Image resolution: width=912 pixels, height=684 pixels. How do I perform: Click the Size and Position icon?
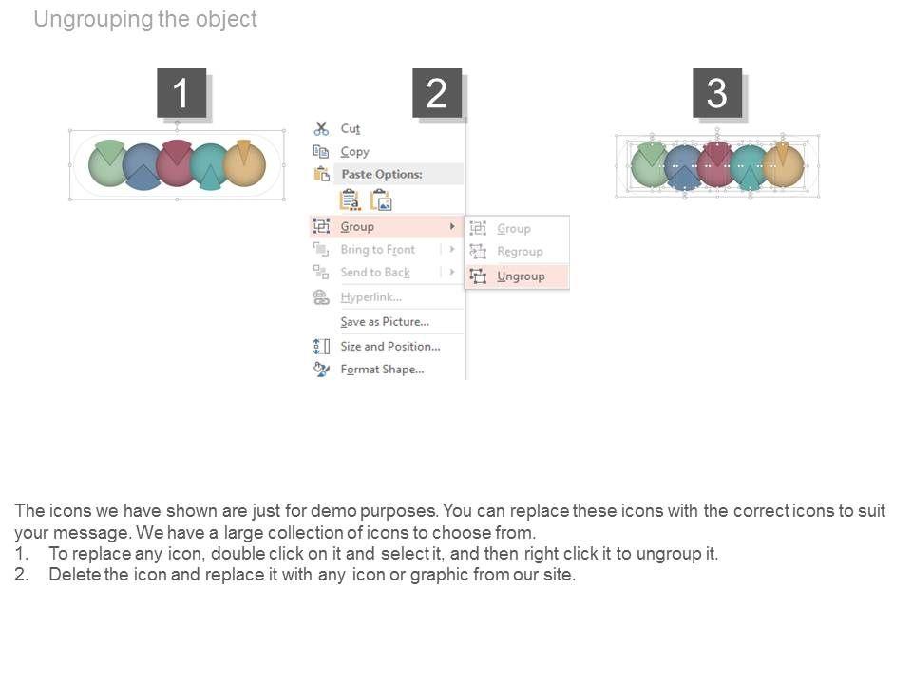coord(321,347)
